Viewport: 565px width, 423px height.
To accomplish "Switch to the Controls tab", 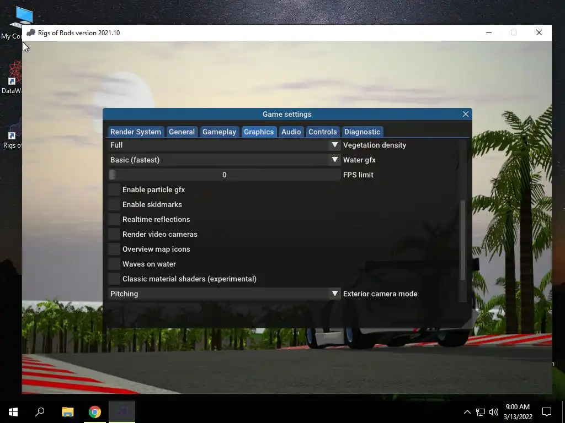I will (x=322, y=132).
